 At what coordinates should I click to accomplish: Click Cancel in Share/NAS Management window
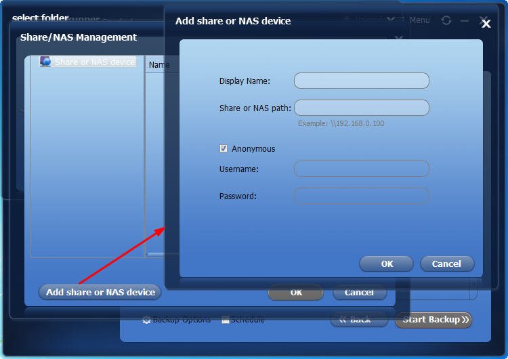tap(359, 293)
